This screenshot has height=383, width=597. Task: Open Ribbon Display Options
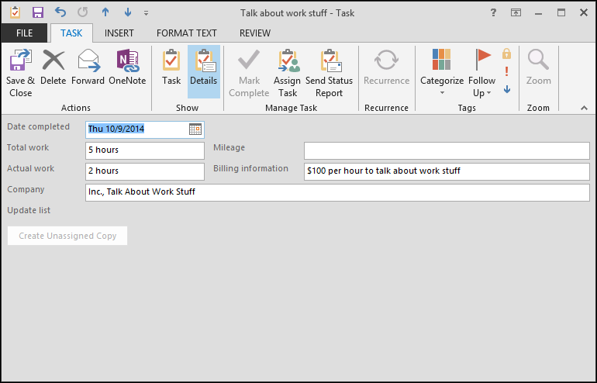point(516,12)
